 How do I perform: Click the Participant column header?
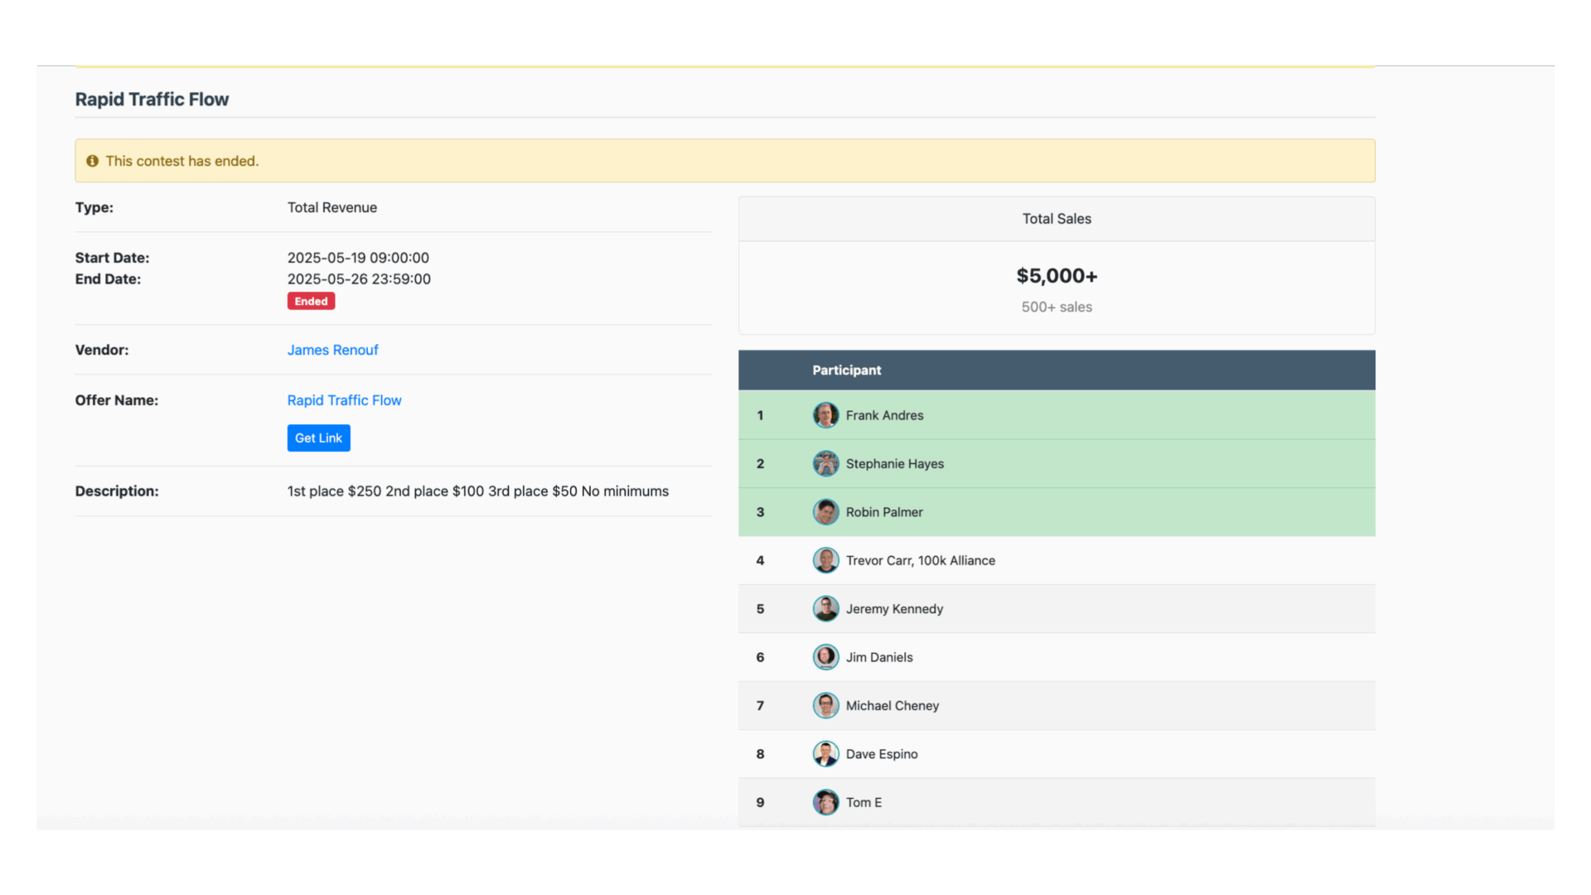click(846, 370)
